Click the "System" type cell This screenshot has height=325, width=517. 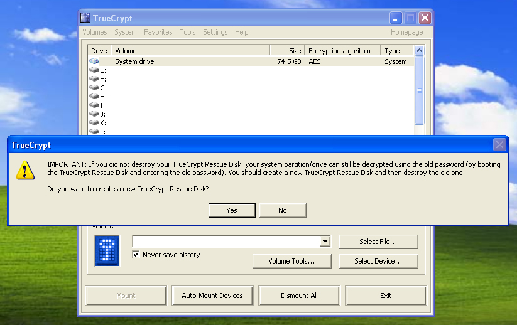pyautogui.click(x=395, y=61)
